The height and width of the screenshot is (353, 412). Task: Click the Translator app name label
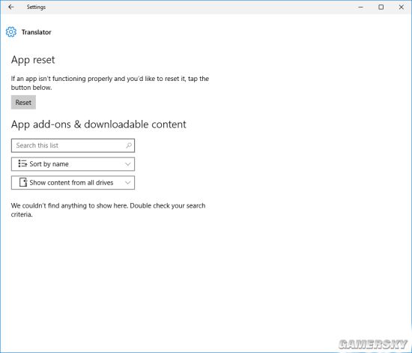(37, 32)
